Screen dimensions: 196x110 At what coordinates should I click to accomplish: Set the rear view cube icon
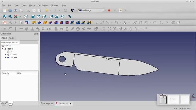(51, 16)
